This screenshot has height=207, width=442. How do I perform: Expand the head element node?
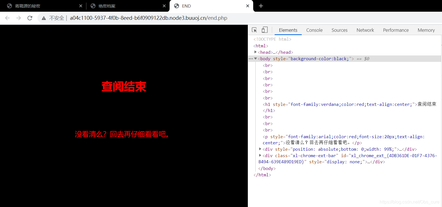click(255, 52)
